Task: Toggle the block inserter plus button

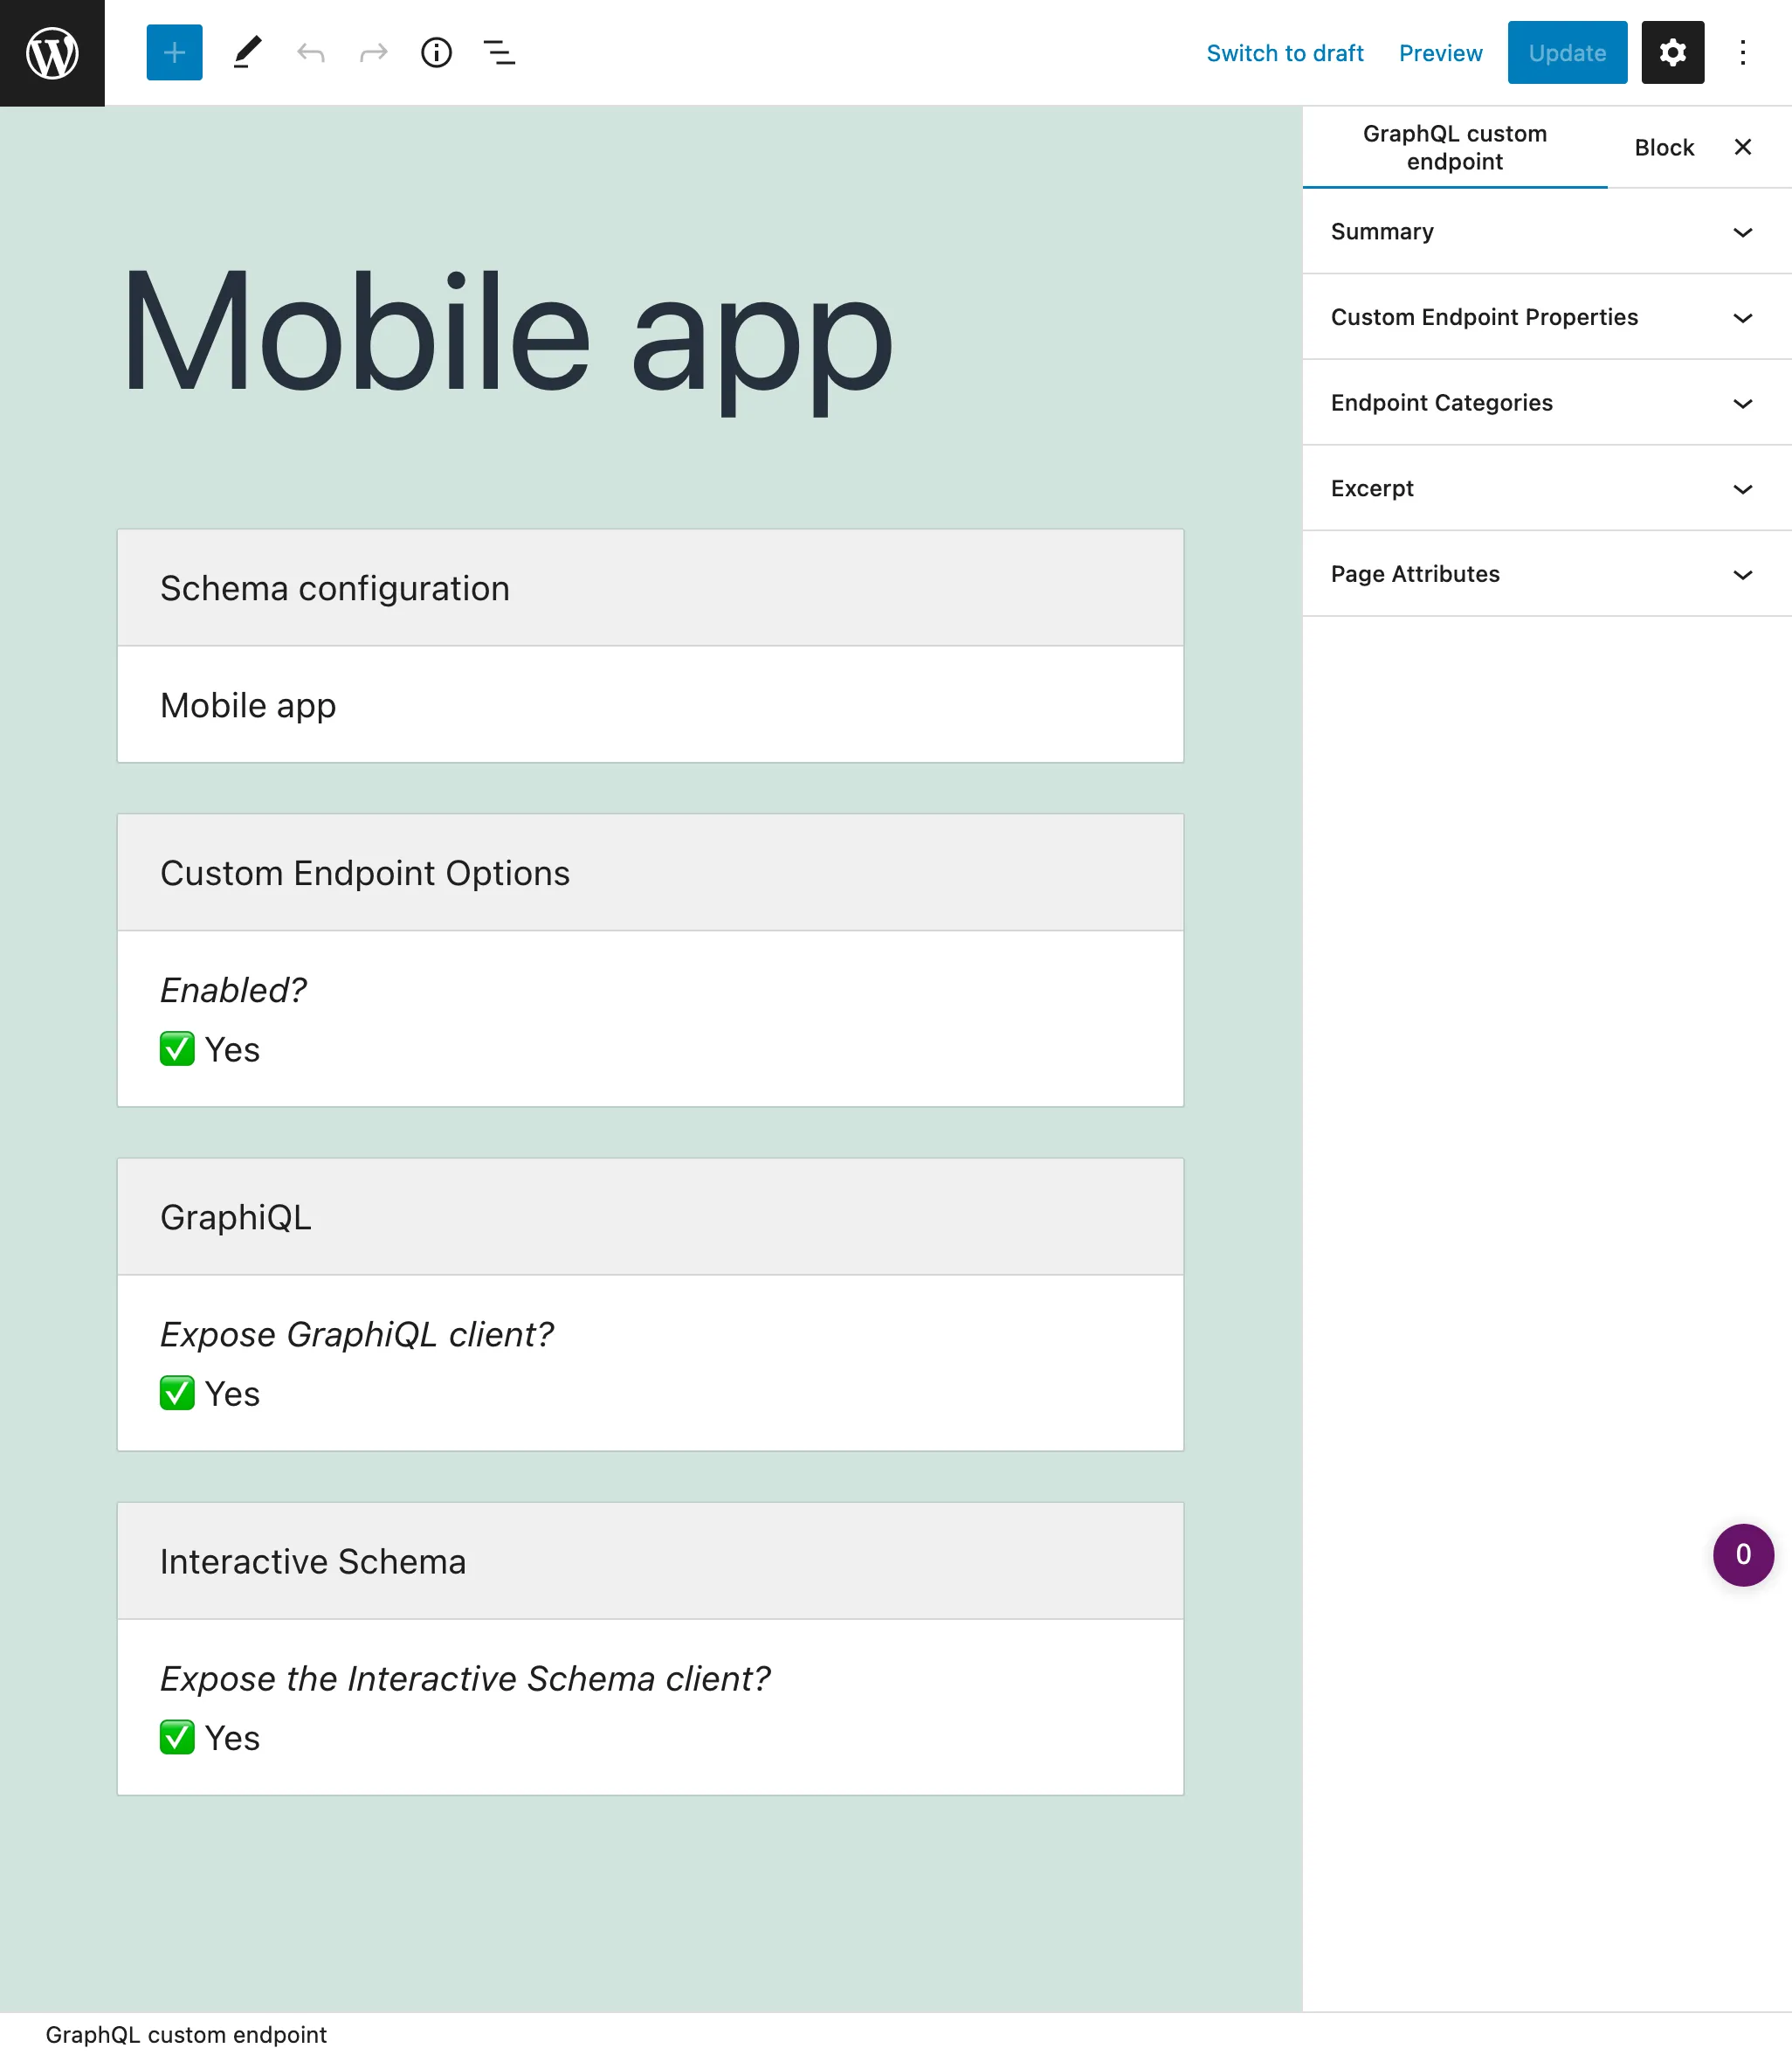Action: 174,52
